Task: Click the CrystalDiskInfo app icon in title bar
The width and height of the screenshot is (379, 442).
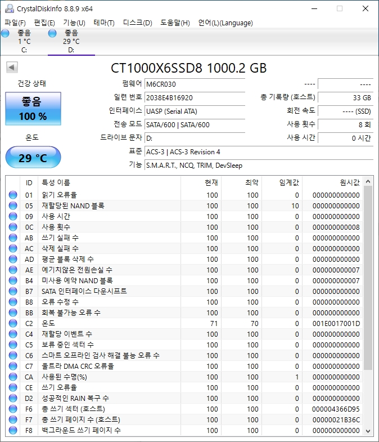Action: point(9,8)
